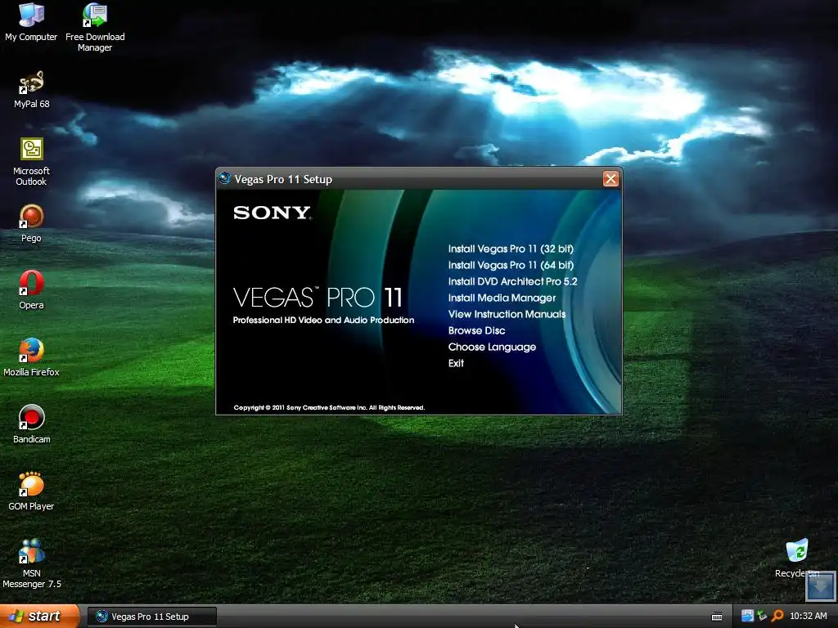Select the Pego desktop shortcut

[32, 224]
